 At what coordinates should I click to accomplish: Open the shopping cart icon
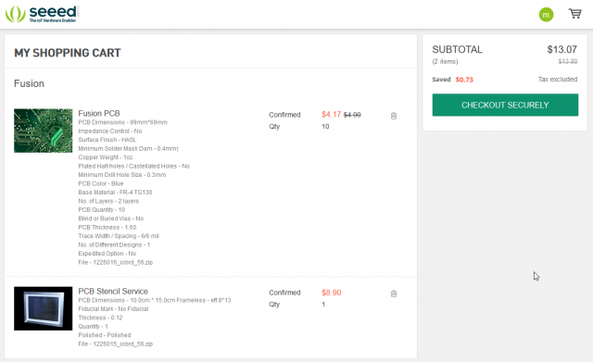pos(574,14)
